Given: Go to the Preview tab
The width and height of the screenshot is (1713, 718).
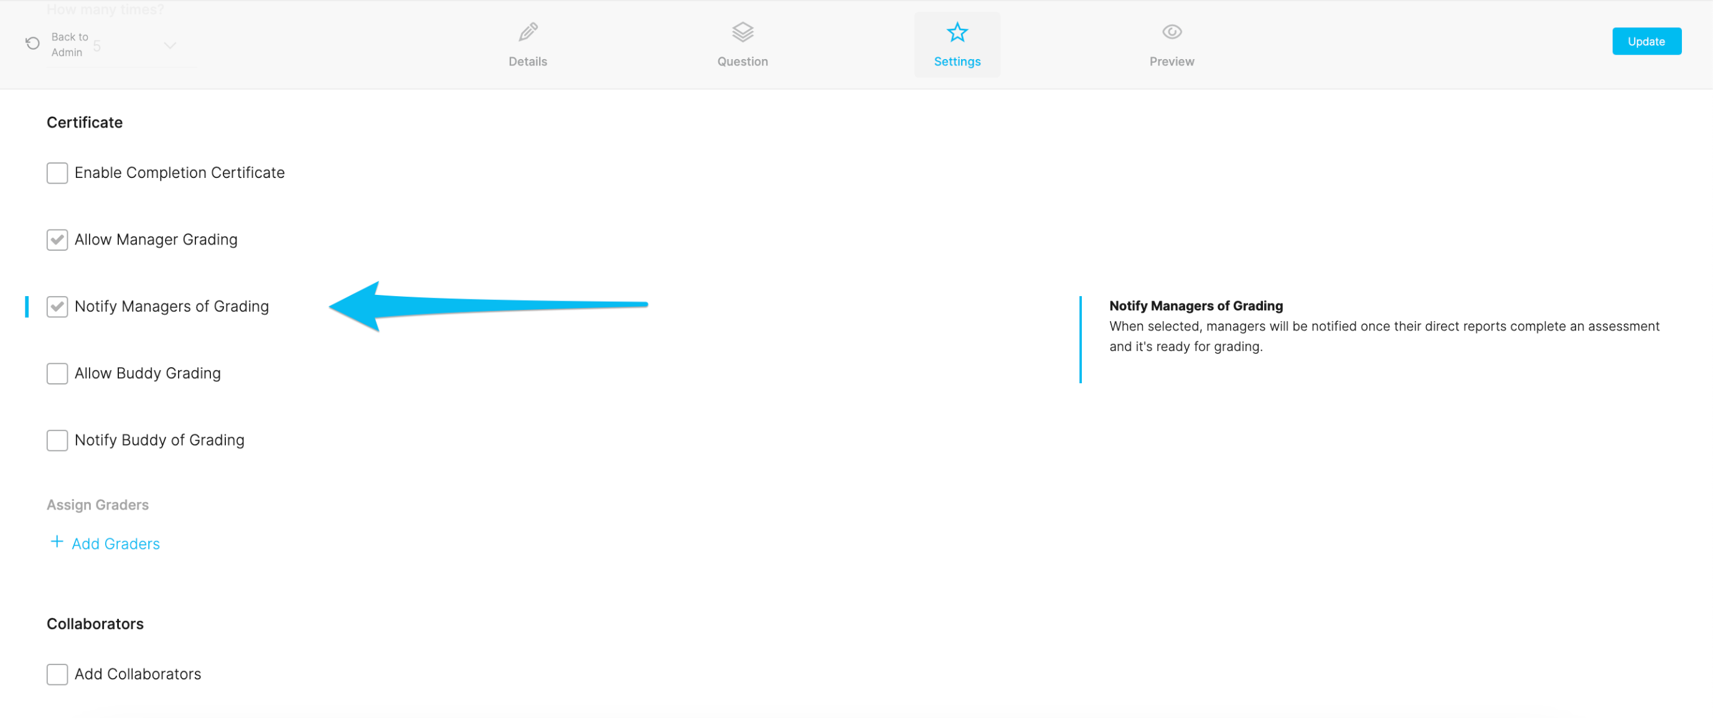Looking at the screenshot, I should click(1171, 61).
